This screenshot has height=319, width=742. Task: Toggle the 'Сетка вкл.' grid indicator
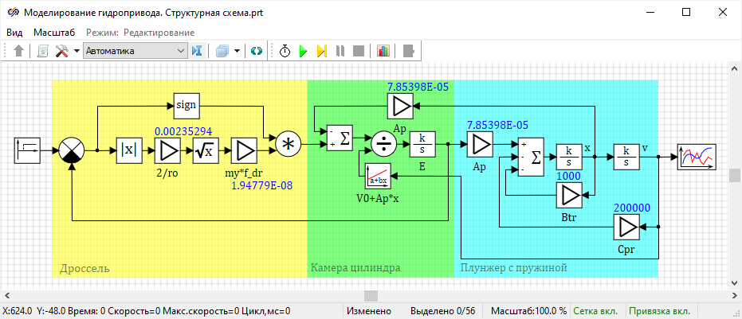tap(599, 311)
